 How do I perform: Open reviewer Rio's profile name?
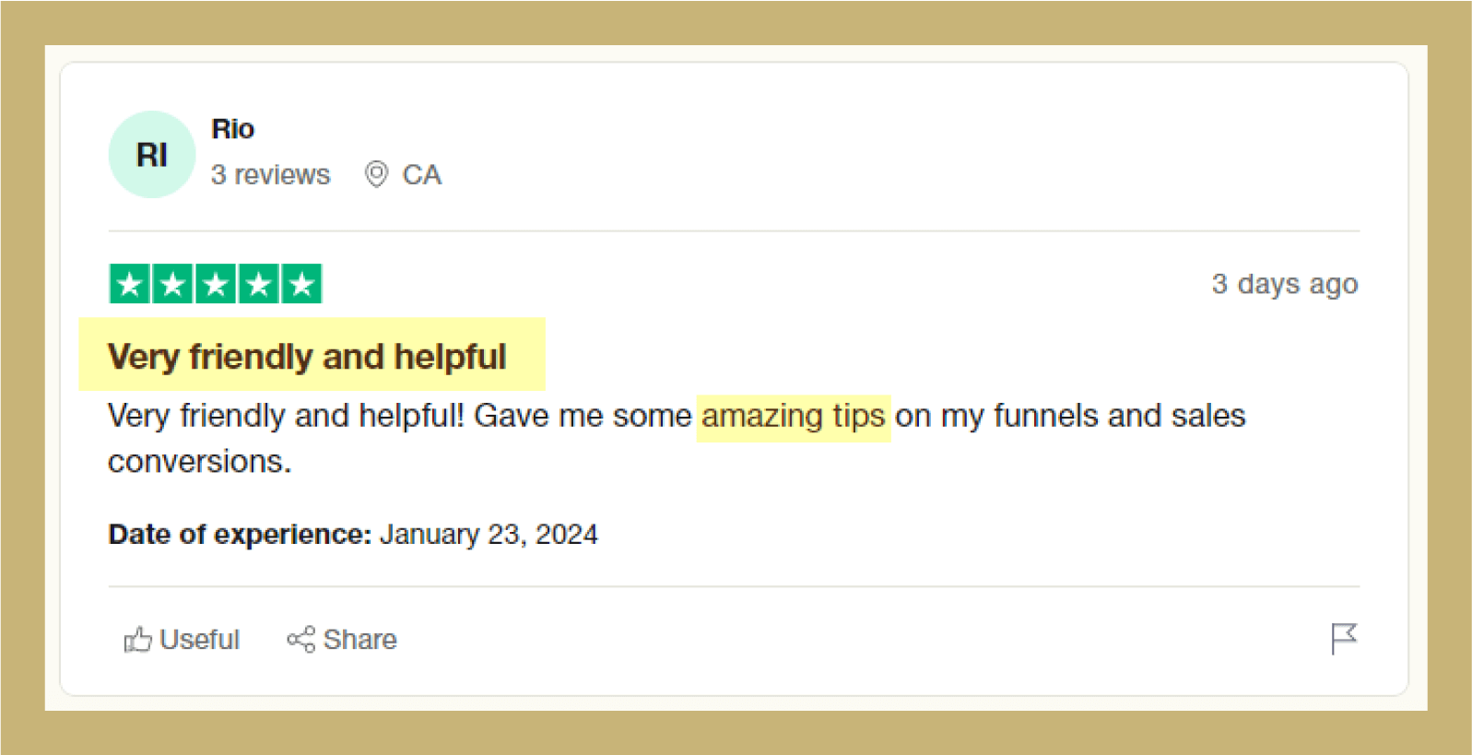232,129
